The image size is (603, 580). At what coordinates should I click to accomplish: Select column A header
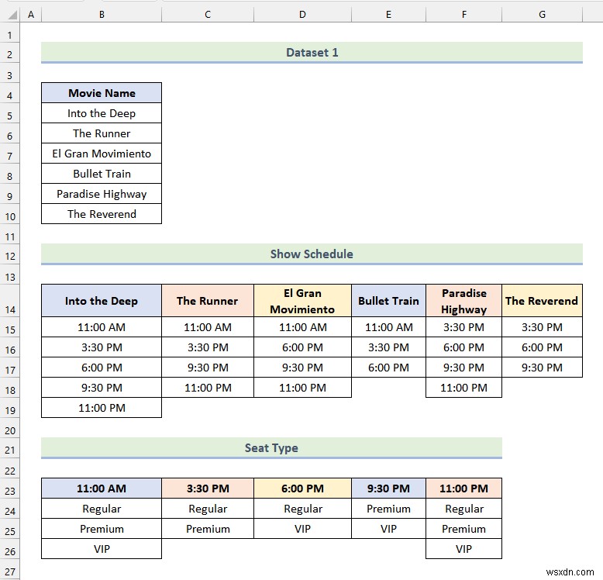pos(31,15)
